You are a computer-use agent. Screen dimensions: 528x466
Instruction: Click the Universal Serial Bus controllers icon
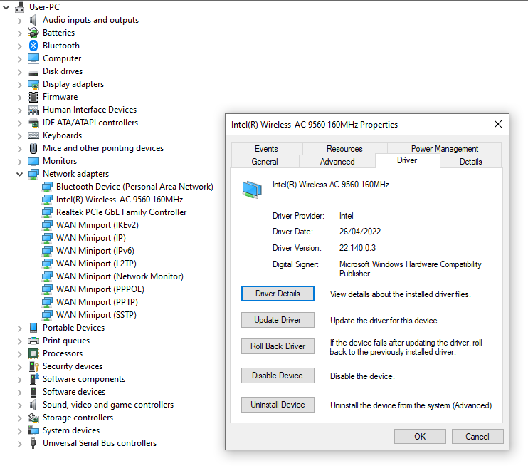coord(33,443)
